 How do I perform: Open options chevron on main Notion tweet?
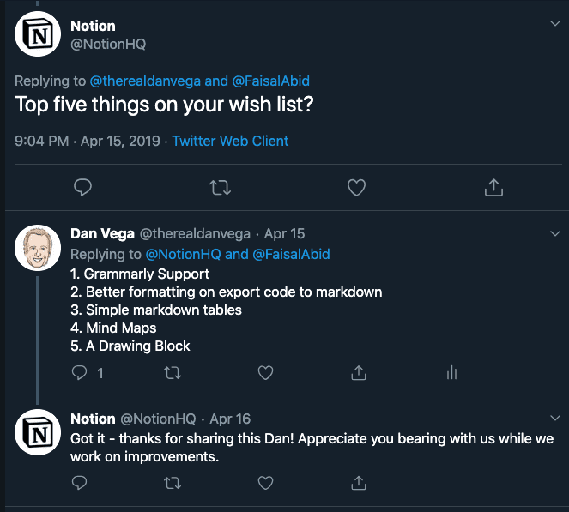(554, 25)
